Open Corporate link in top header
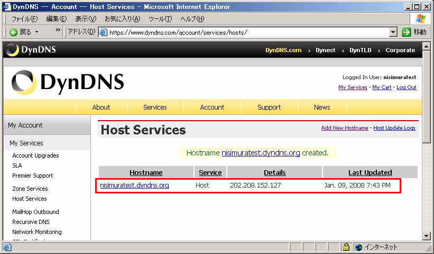The image size is (434, 254). pos(400,50)
